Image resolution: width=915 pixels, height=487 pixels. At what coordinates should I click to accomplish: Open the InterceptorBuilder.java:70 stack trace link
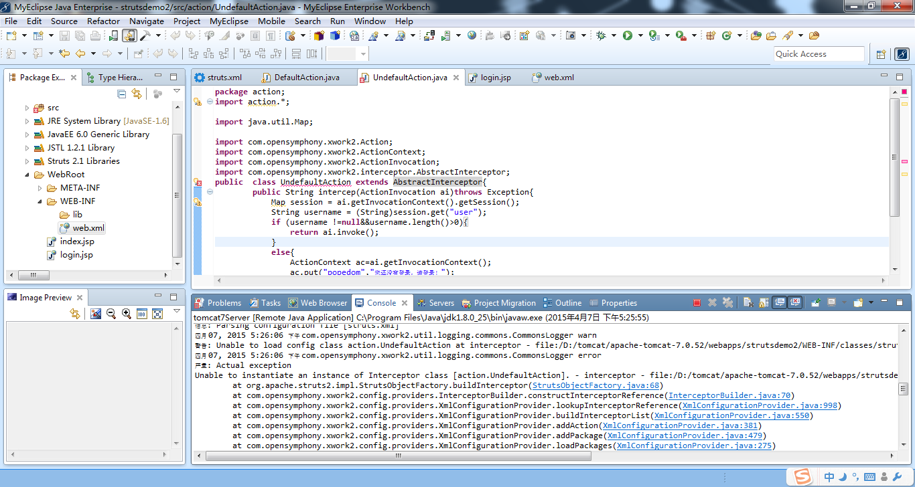pyautogui.click(x=730, y=395)
